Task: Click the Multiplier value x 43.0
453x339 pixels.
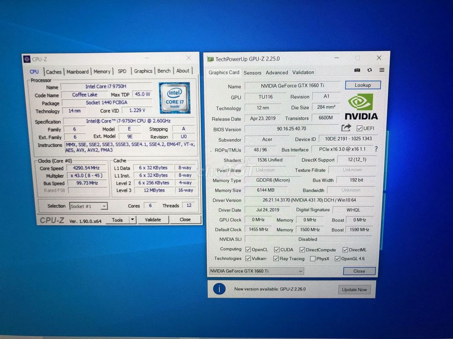Action: [x=87, y=175]
